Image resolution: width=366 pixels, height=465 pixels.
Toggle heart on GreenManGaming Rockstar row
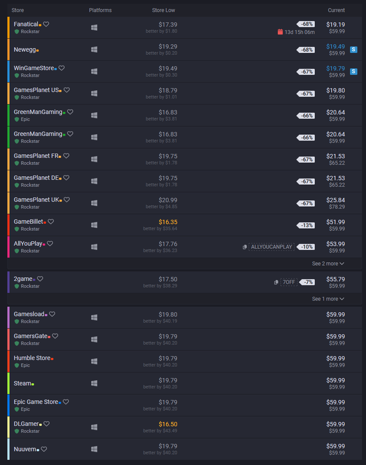[70, 134]
